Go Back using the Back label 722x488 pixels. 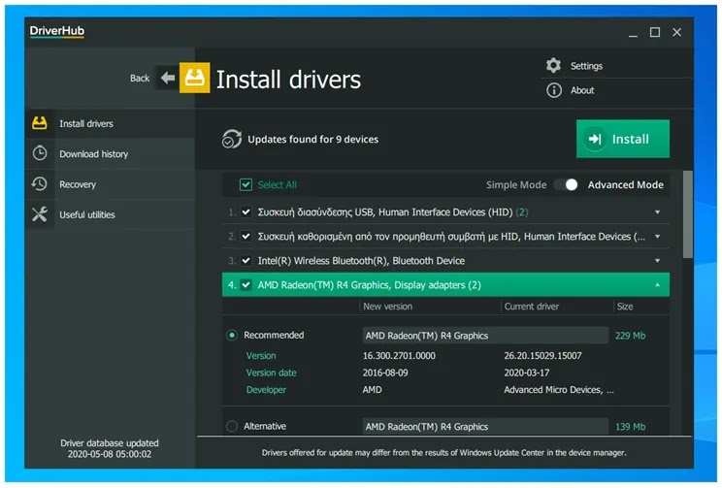140,79
